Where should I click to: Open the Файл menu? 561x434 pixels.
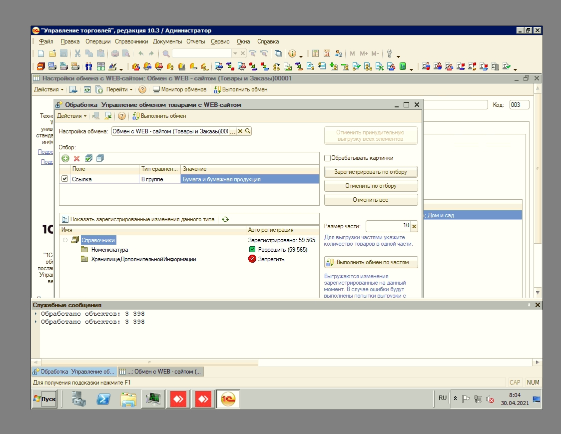click(46, 41)
